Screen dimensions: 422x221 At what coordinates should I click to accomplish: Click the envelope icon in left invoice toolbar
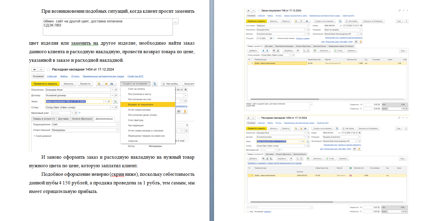106,84
